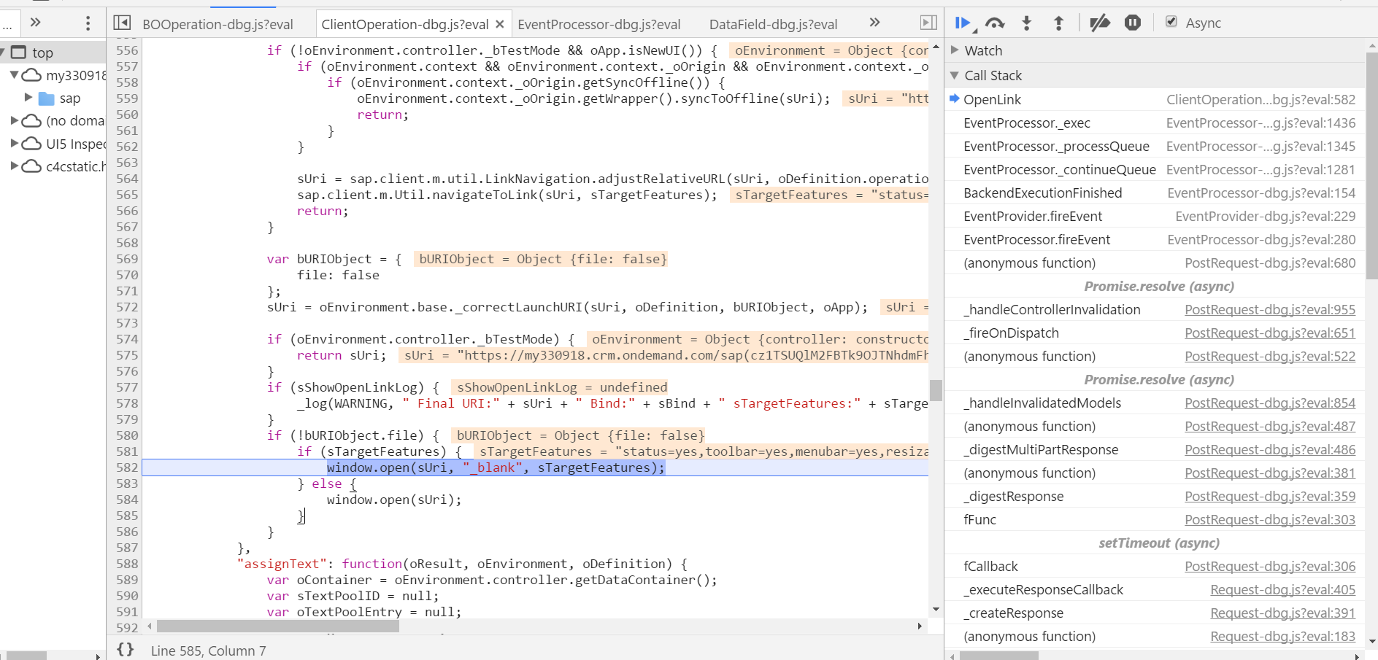Toggle the file navigator sidebar

[x=122, y=23]
